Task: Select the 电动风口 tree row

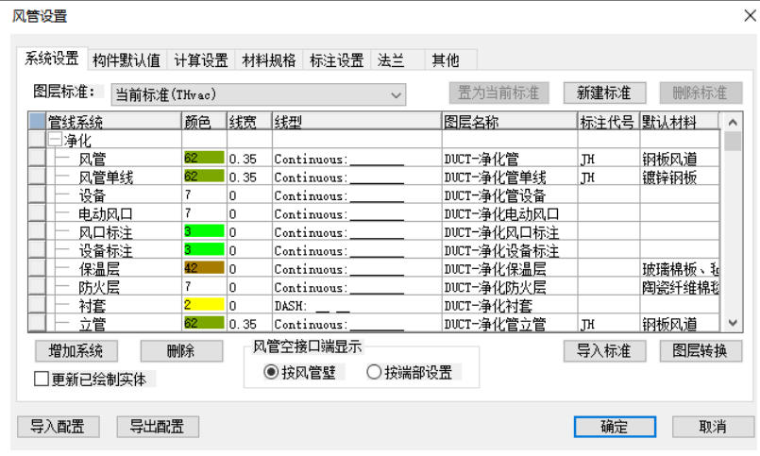Action: click(x=106, y=214)
